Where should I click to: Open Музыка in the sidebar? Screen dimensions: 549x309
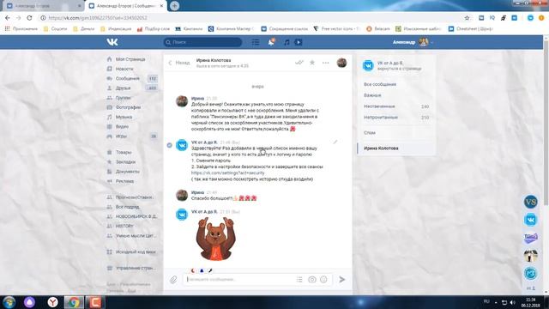pos(124,117)
